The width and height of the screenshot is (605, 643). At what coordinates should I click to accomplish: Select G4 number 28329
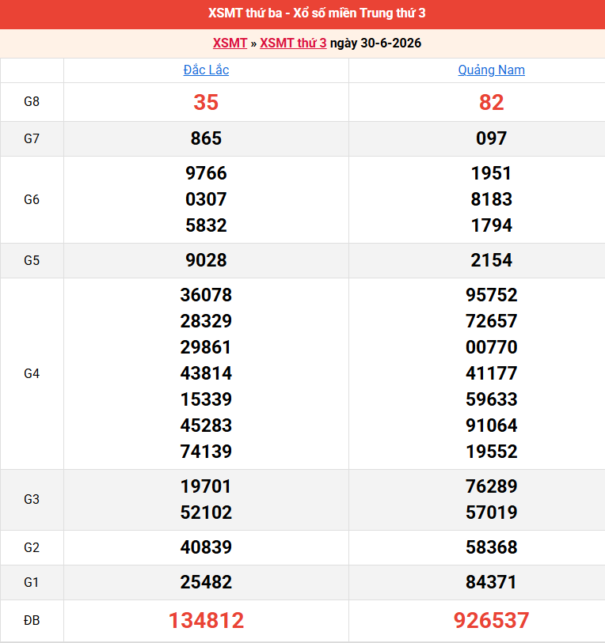coord(206,321)
